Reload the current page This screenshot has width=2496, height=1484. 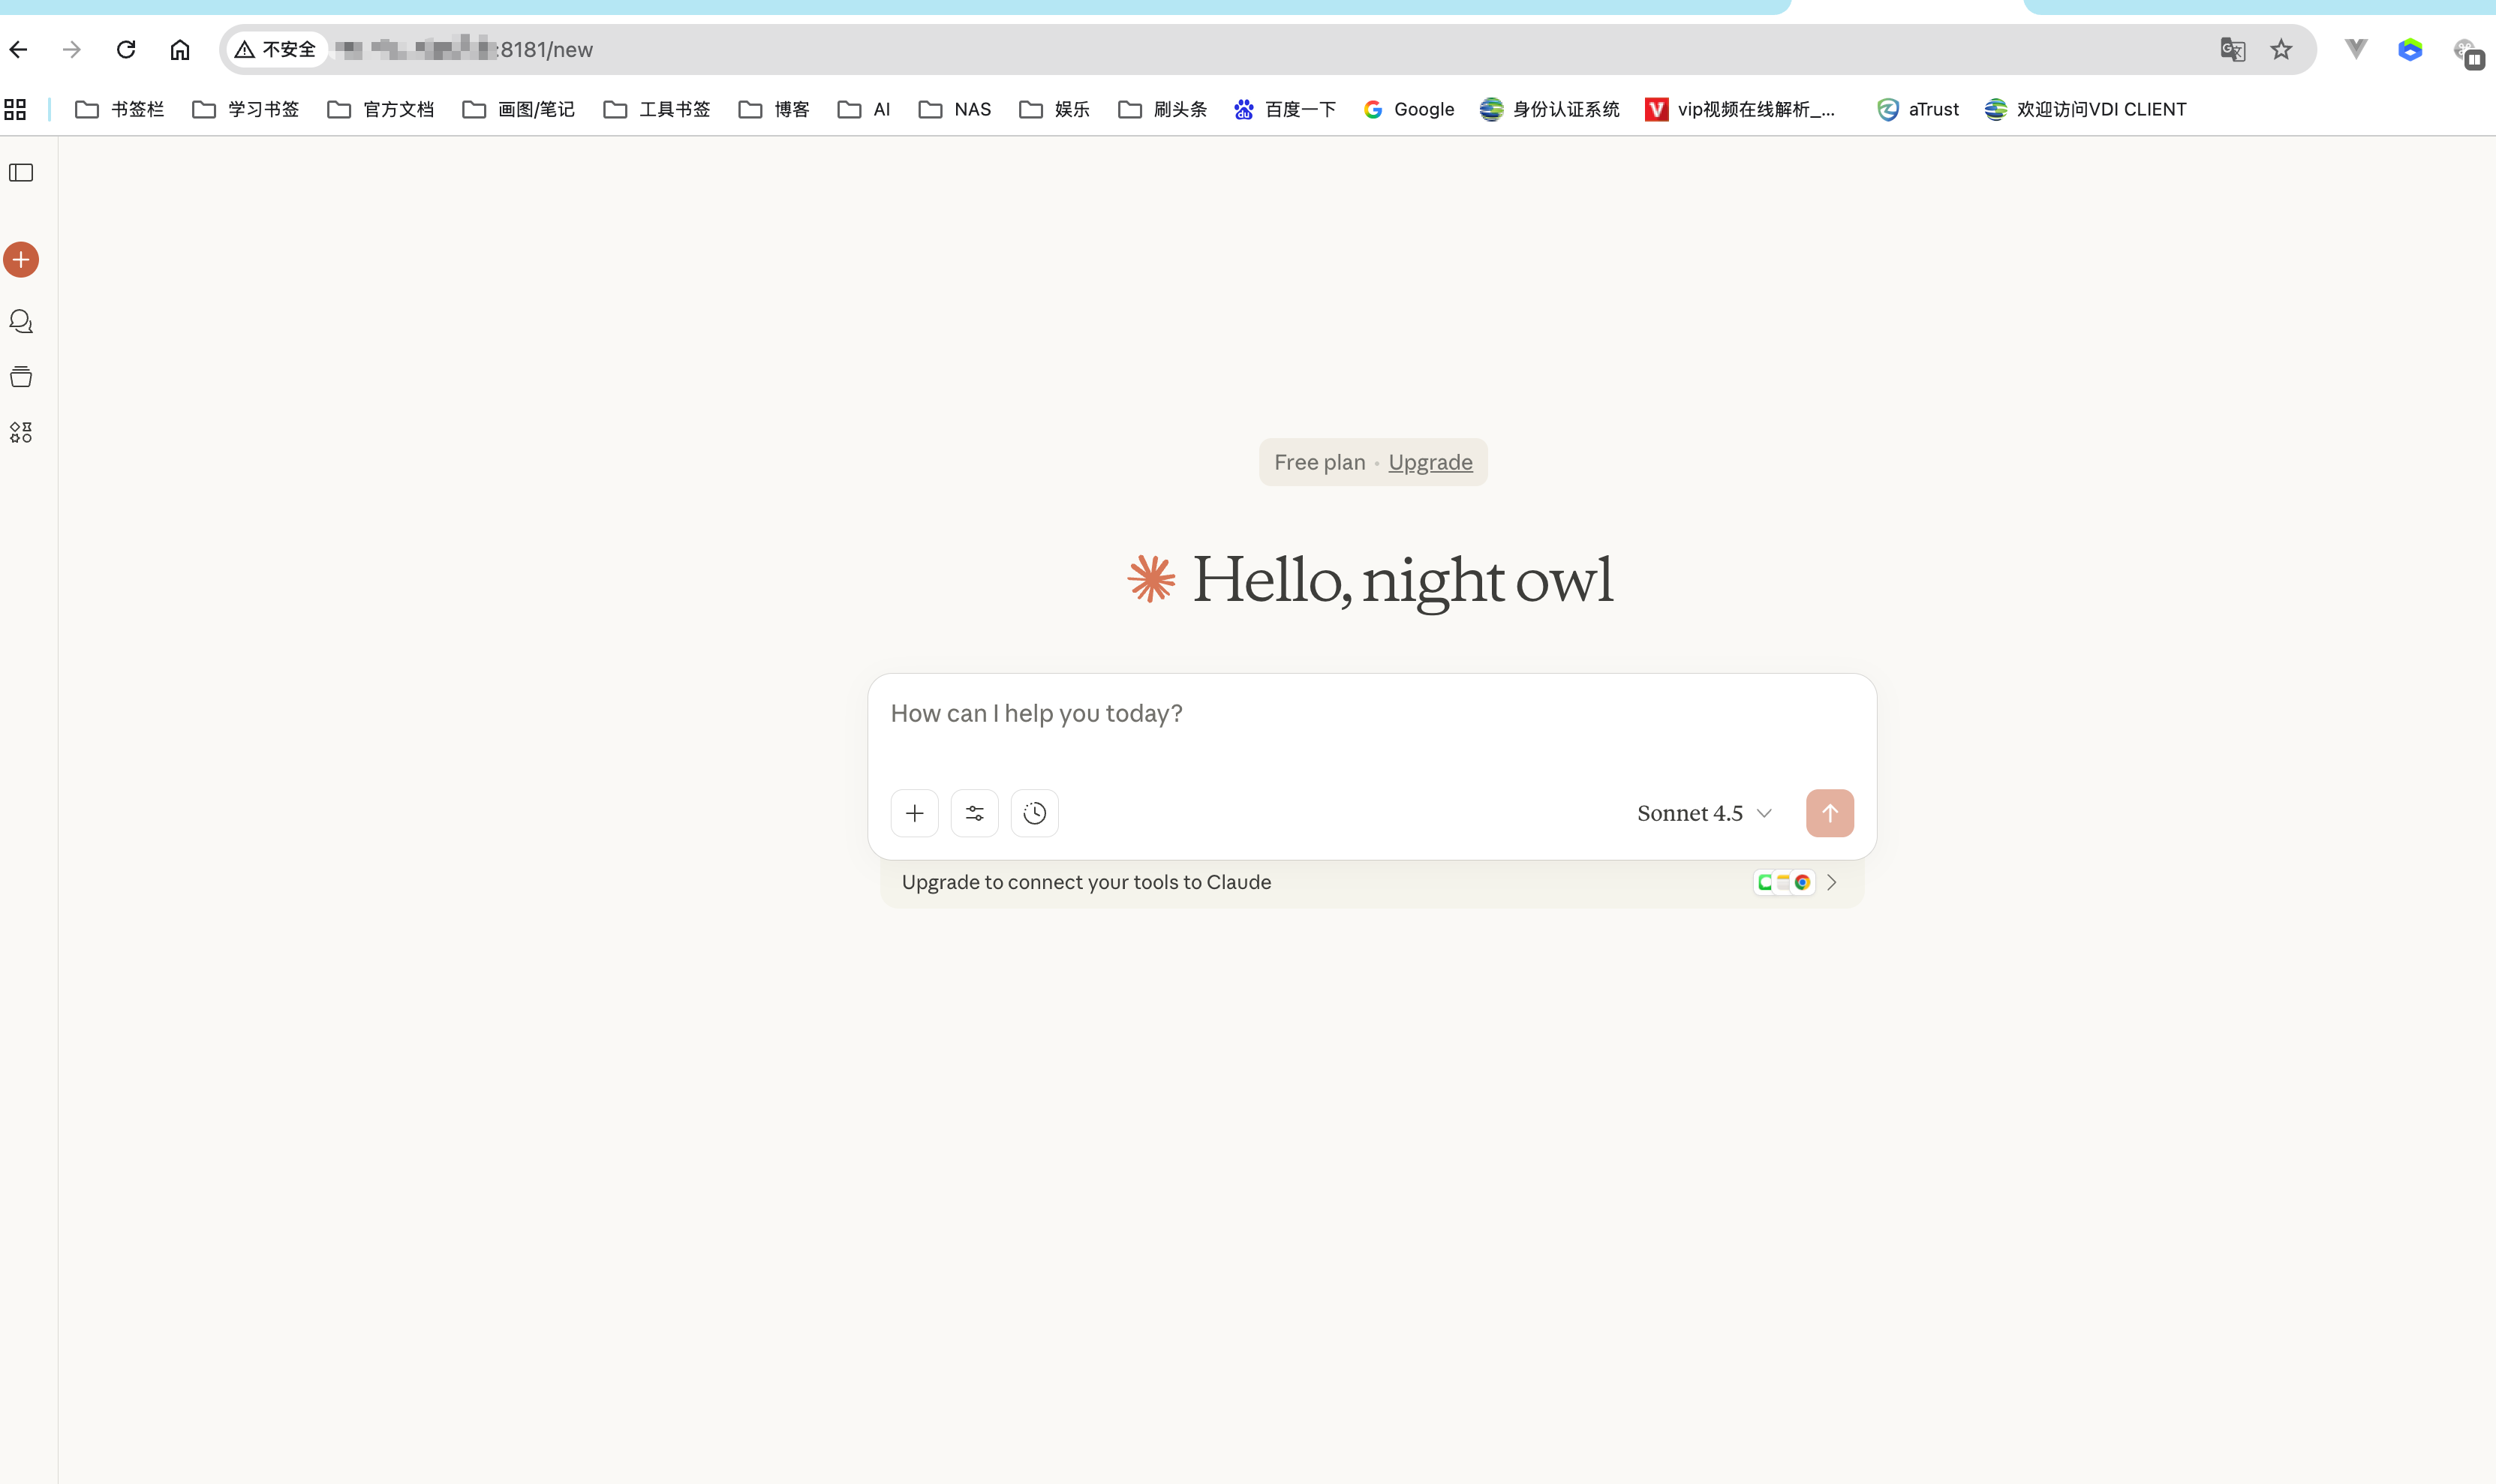(x=126, y=49)
